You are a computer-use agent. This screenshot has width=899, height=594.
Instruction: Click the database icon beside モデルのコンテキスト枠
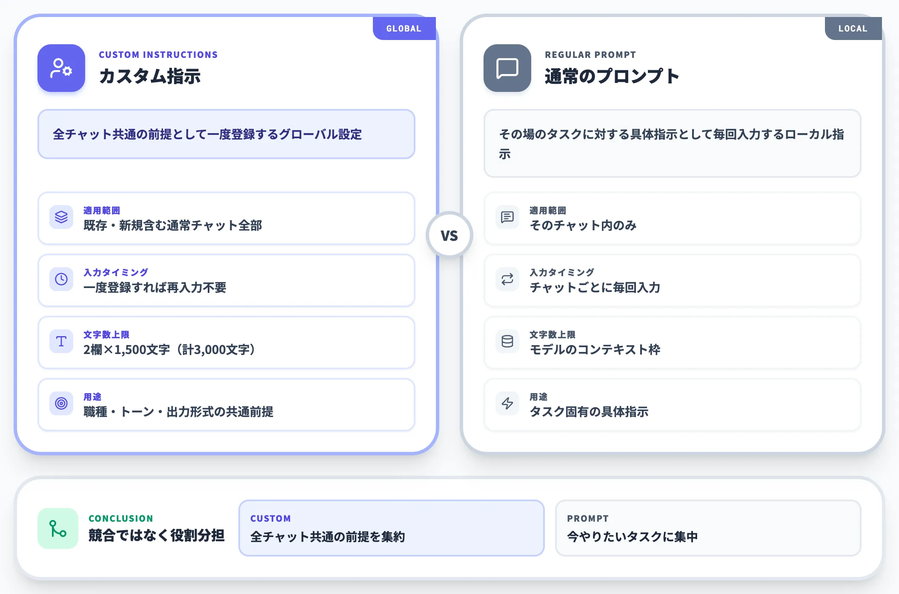click(x=507, y=341)
